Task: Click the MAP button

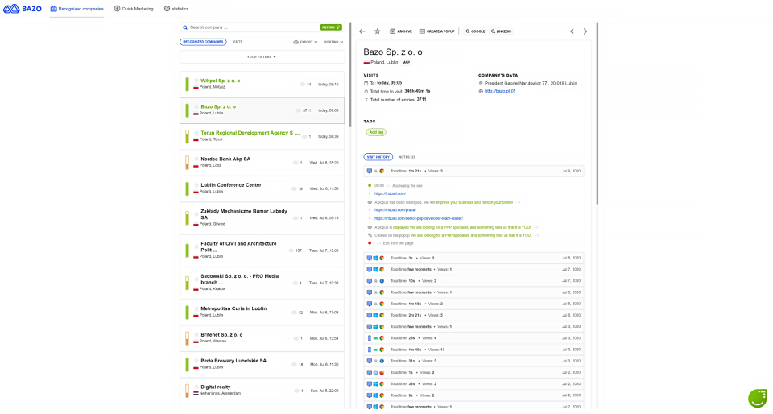Action: [406, 63]
